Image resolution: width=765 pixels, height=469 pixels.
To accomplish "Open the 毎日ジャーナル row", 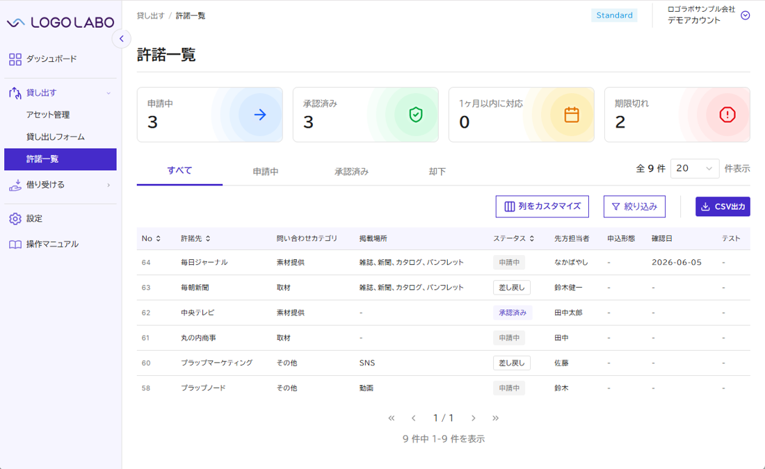I will pos(444,262).
